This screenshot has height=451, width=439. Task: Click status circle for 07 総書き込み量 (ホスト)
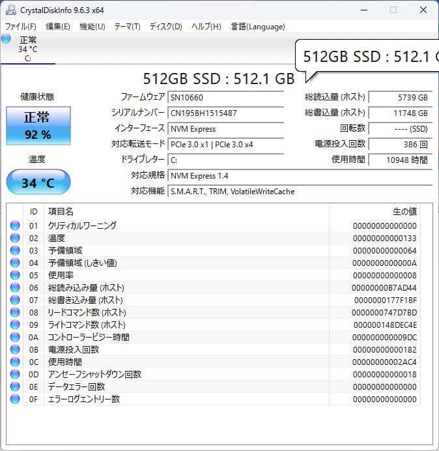[15, 300]
